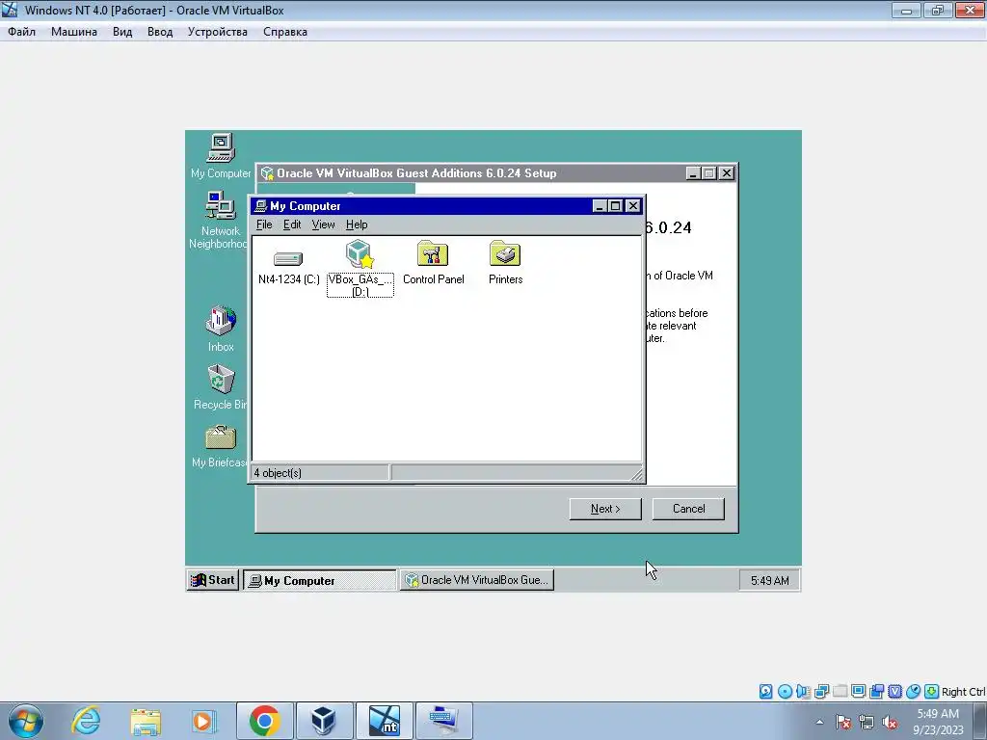987x740 pixels.
Task: Close the My Computer window
Action: (x=632, y=206)
